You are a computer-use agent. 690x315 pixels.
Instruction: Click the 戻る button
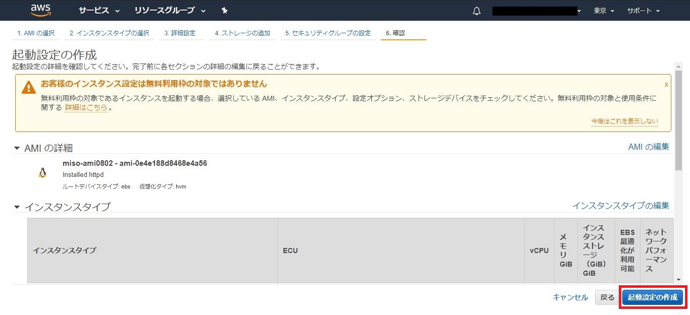[607, 297]
